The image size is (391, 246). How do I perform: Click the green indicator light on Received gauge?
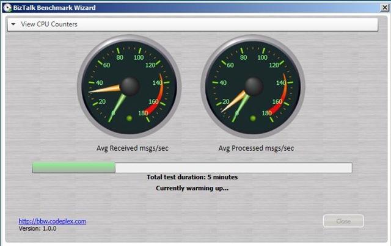coord(129,118)
